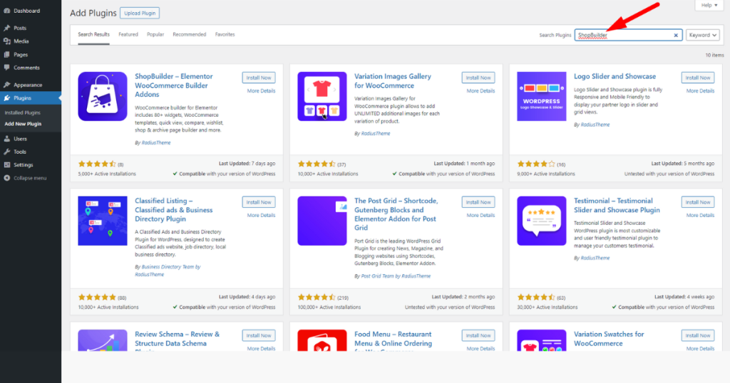Click the Posts pin icon

click(x=7, y=28)
